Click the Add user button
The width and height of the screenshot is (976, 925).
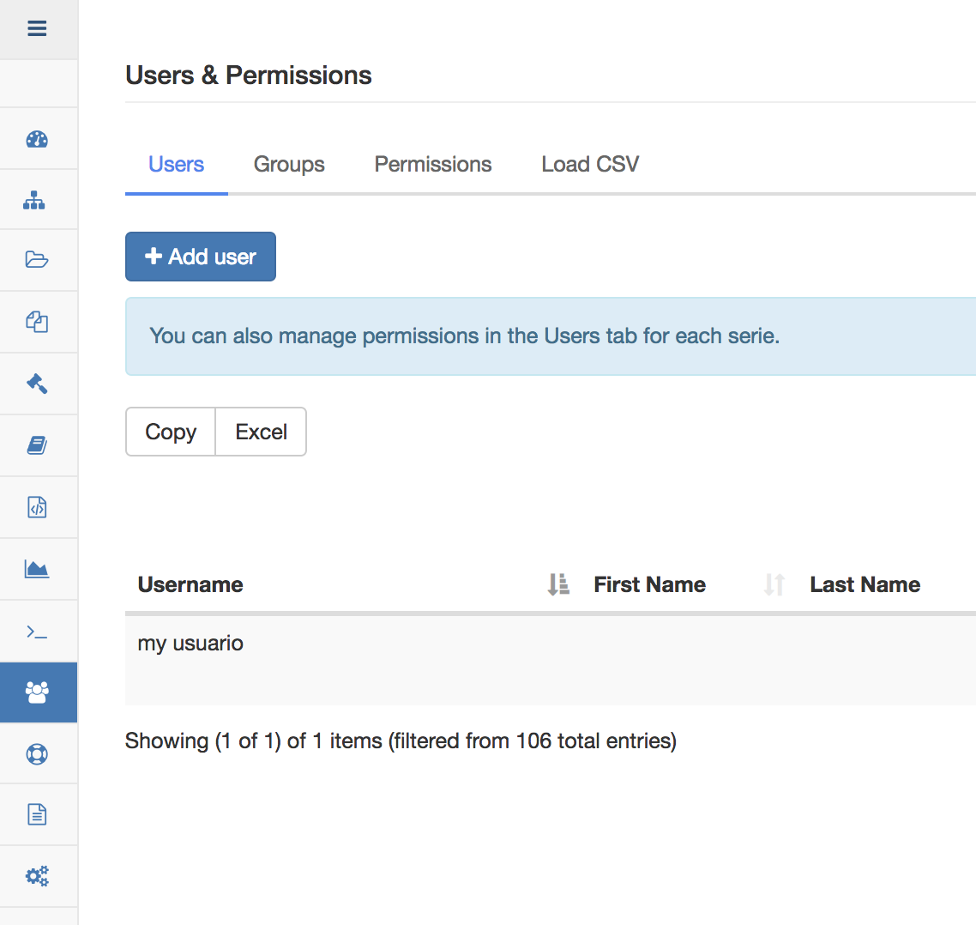point(201,257)
